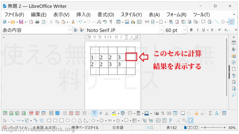Open the 挿入(I) menu
This screenshot has height=134, width=239.
click(x=83, y=15)
